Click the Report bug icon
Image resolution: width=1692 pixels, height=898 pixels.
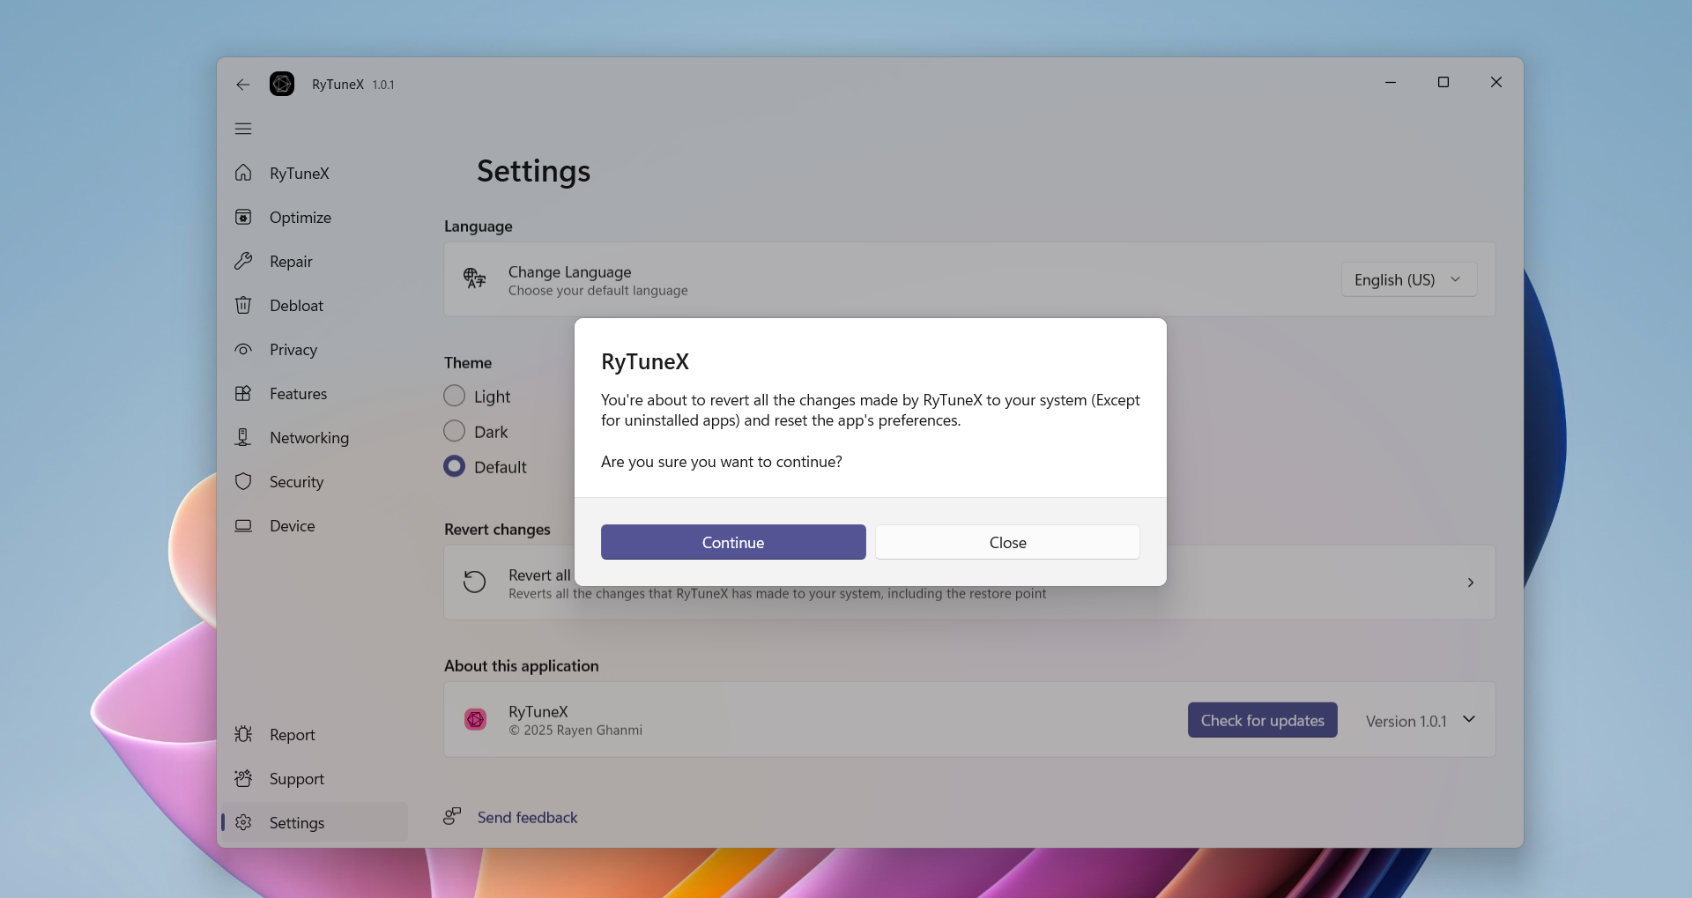[x=243, y=734]
